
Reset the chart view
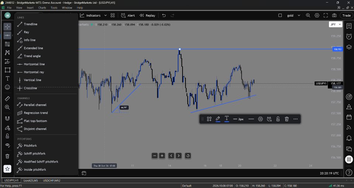188,156
